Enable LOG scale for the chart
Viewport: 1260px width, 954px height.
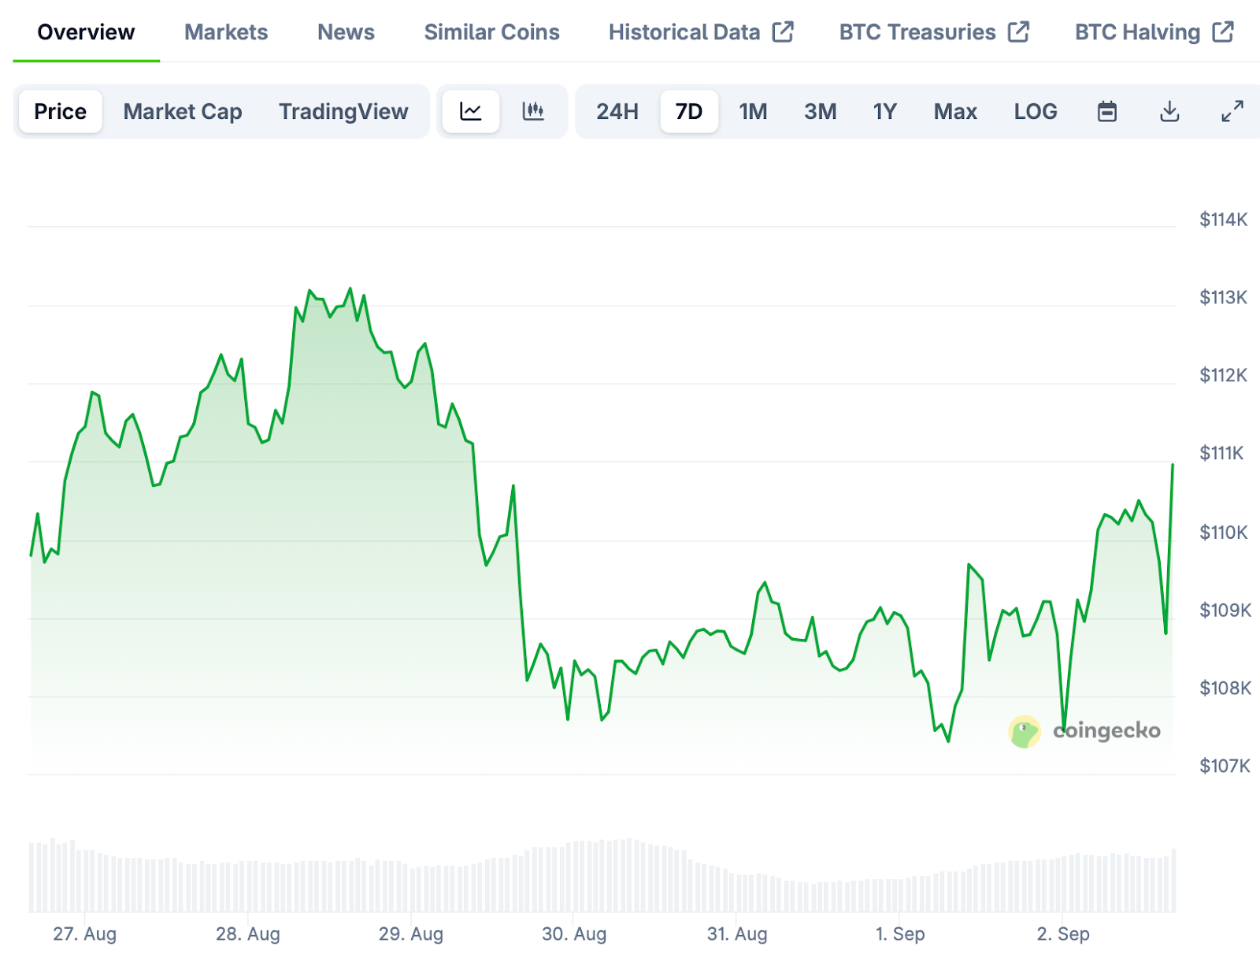(1035, 111)
